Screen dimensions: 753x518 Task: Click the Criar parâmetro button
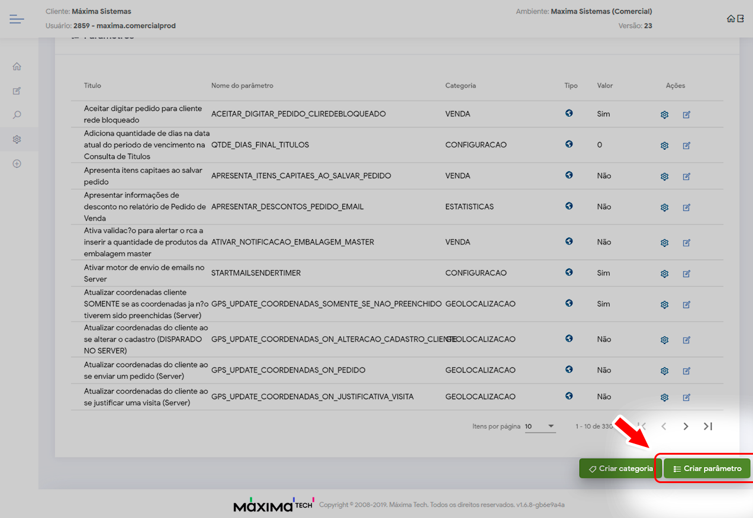click(x=707, y=468)
